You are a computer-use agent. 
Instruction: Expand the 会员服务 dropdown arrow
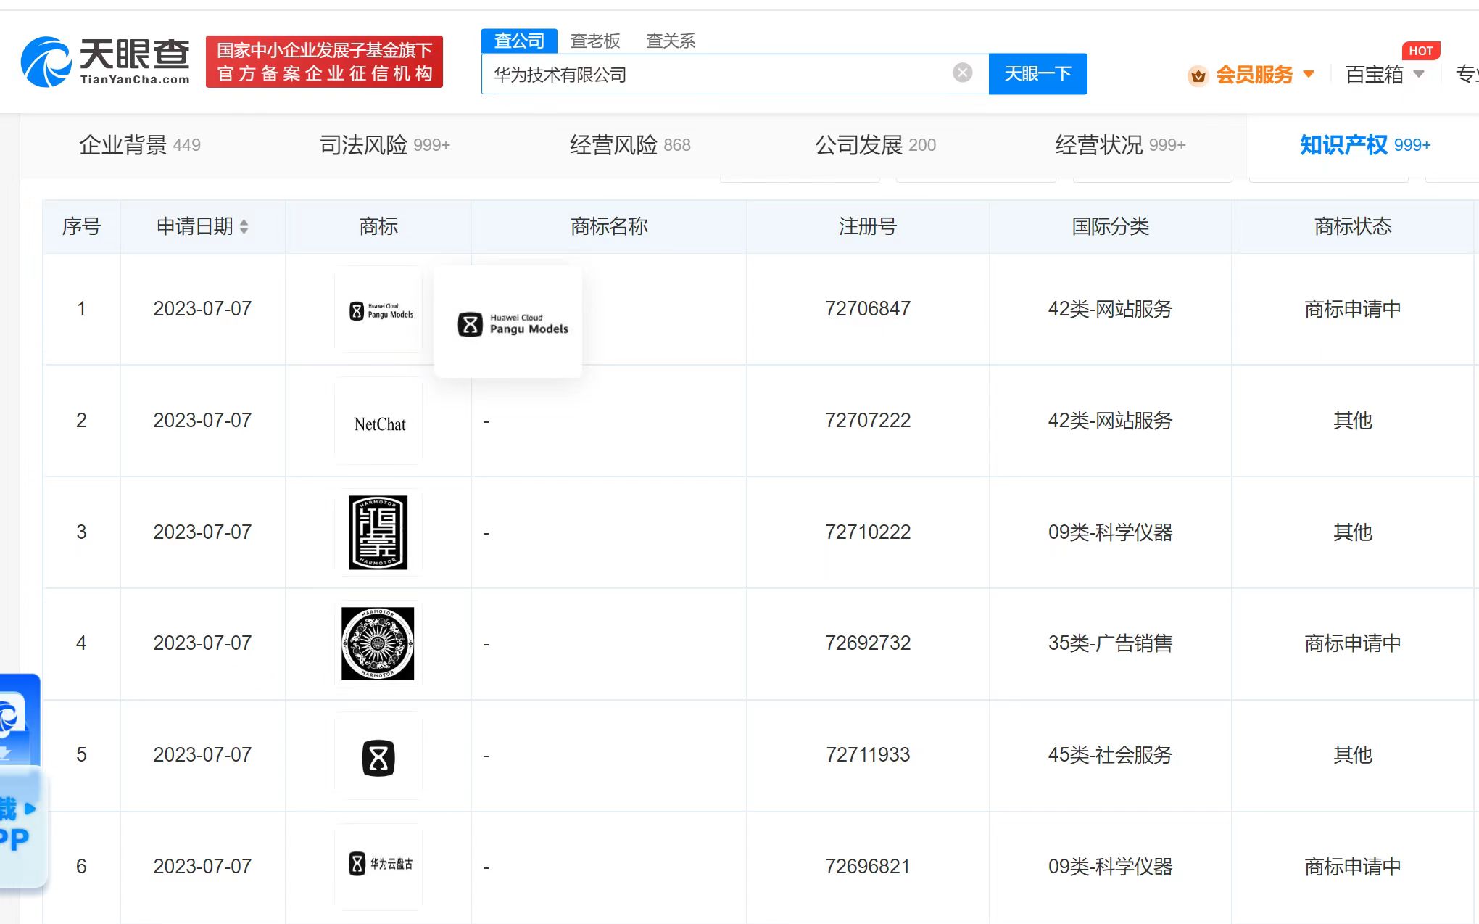click(1309, 74)
